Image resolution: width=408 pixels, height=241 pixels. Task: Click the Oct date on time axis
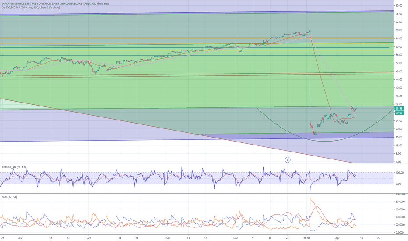pyautogui.click(x=88, y=238)
